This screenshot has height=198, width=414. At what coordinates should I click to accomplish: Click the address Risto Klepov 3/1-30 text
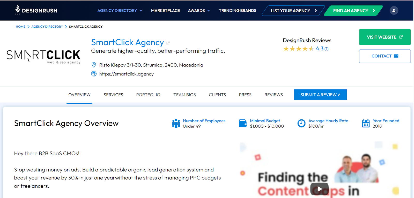tap(151, 65)
